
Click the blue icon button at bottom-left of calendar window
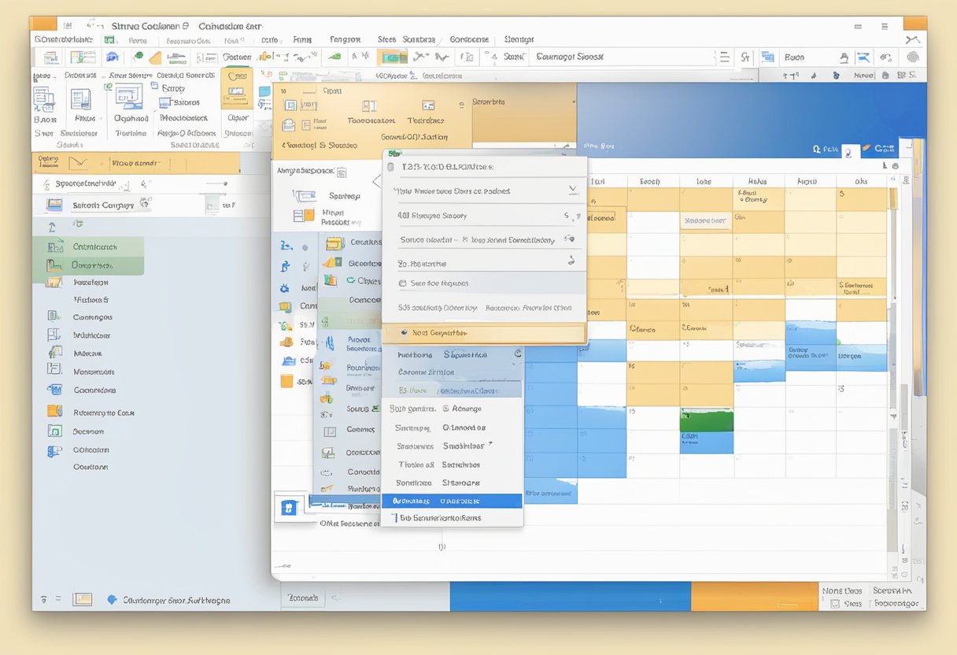[x=288, y=508]
